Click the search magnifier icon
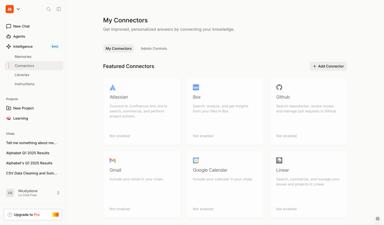This screenshot has height=225, width=384. pyautogui.click(x=48, y=9)
